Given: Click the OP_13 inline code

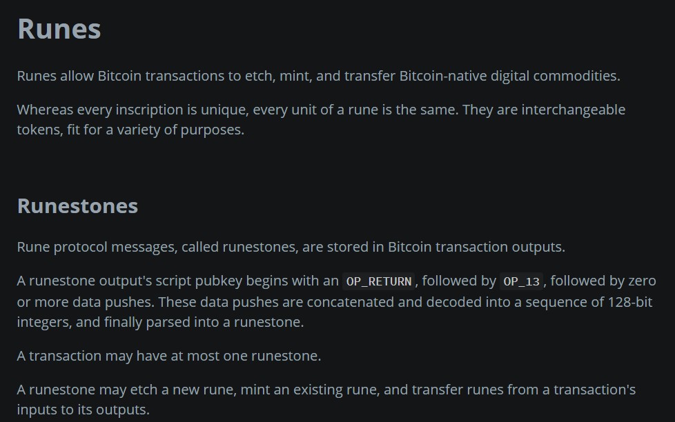Looking at the screenshot, I should tap(521, 281).
